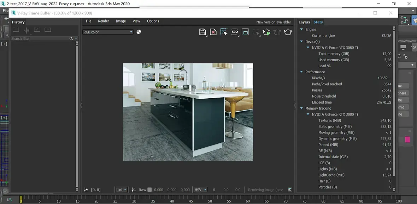Toggle the log panel icon at status bar
The height and width of the screenshot is (204, 417).
tap(290, 190)
